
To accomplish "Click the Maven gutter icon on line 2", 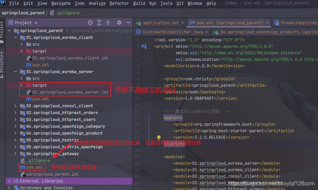I will [144, 46].
